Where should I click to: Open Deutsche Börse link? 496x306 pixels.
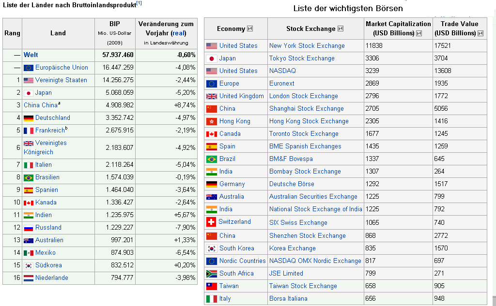click(292, 184)
